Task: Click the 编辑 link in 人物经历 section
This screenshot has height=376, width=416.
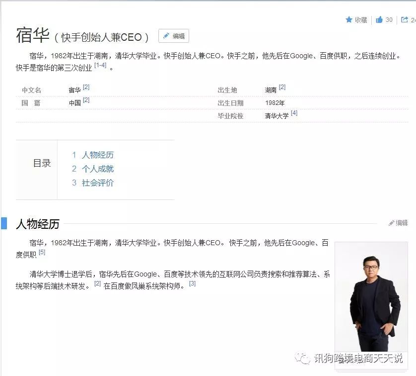Action: point(398,223)
